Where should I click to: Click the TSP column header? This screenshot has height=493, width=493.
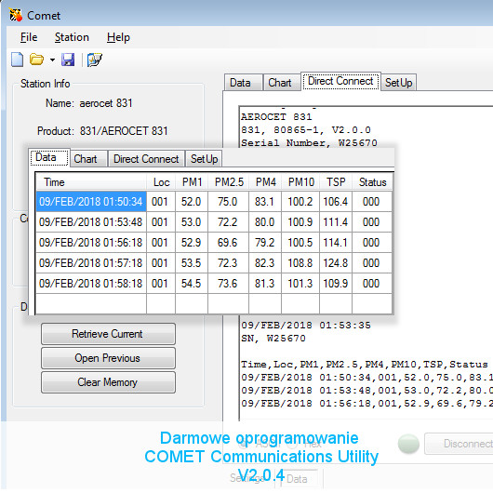336,182
